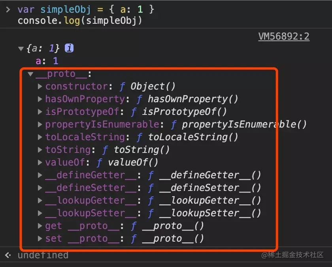
Task: Collapse the {a: 1} object
Action: click(x=21, y=49)
